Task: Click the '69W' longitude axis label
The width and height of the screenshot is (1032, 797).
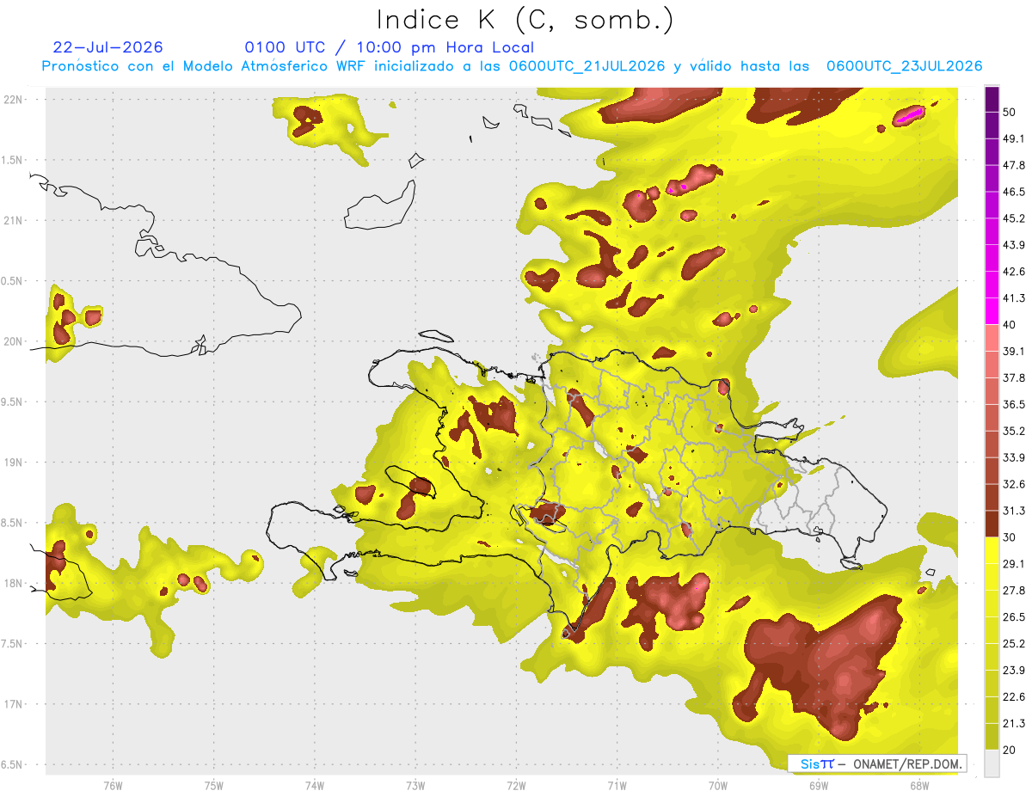Action: click(819, 786)
